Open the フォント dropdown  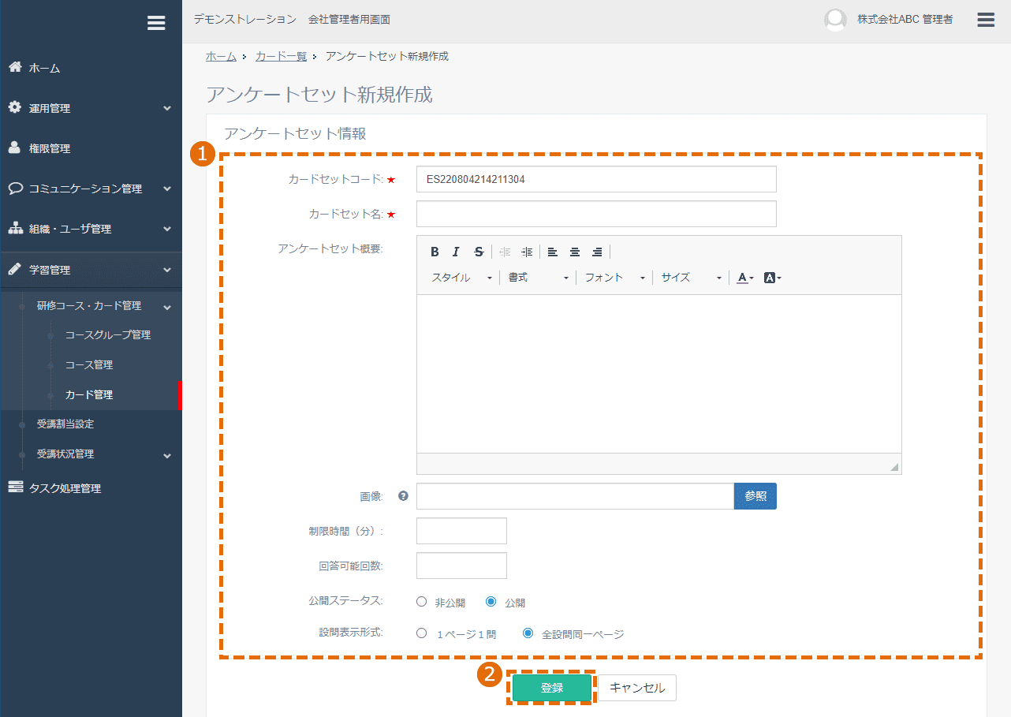point(615,278)
